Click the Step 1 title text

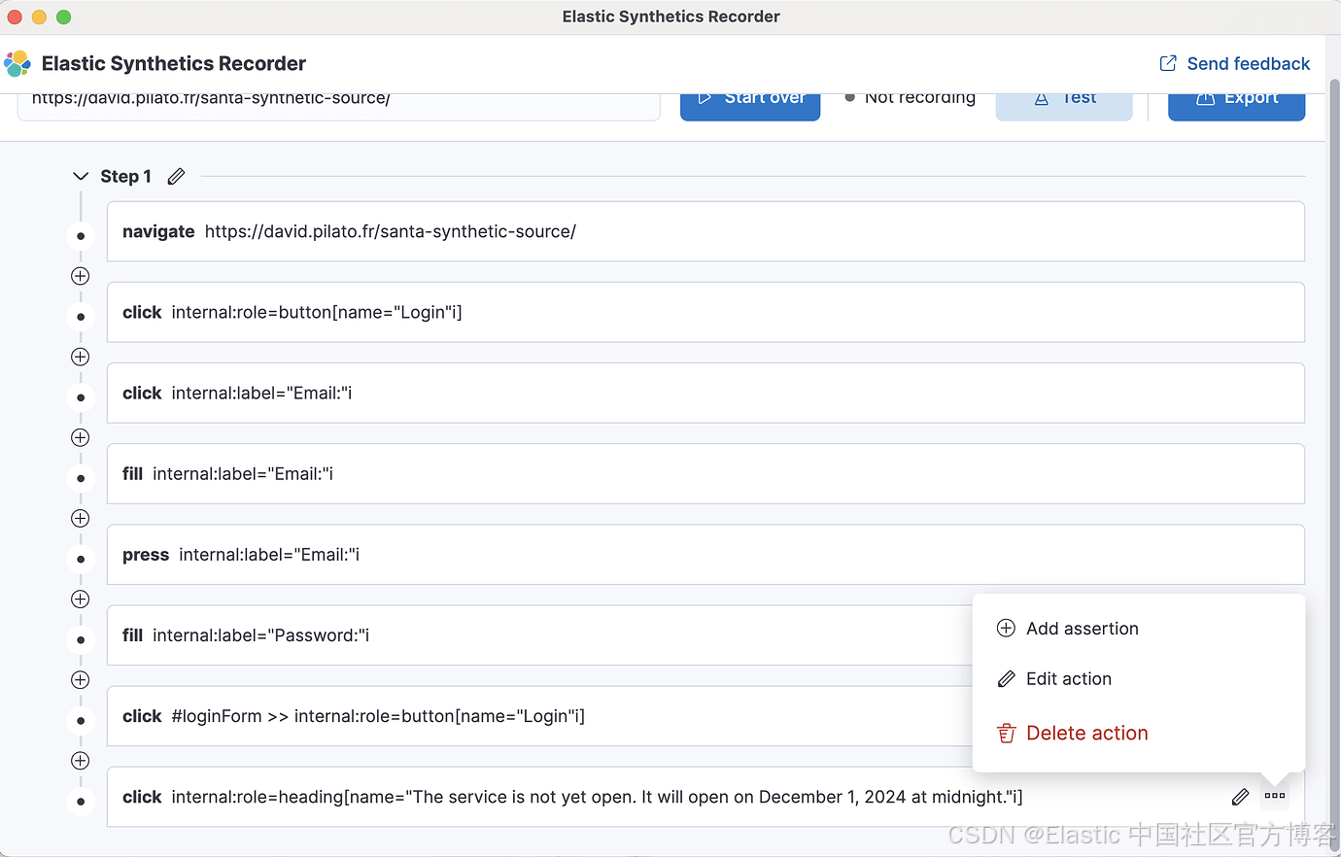125,176
